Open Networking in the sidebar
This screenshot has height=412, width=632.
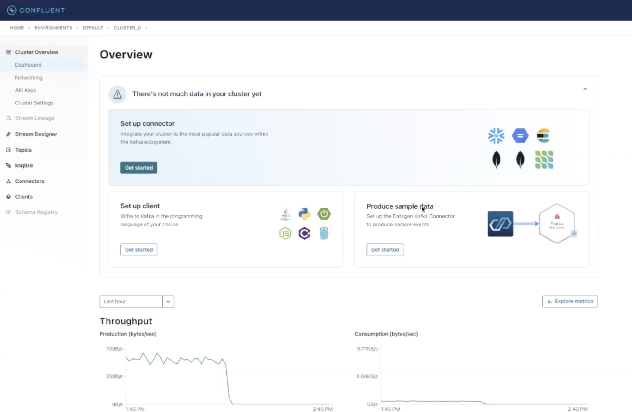(29, 77)
